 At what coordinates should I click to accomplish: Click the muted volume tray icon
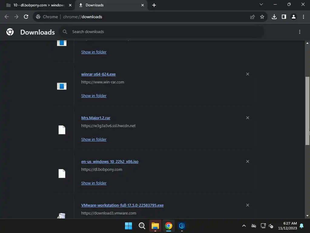tap(271, 226)
